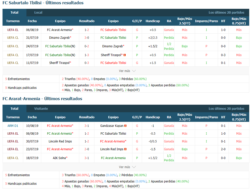
Task: Select the Total tab in Ararat-Armenia section
Action: [14, 109]
